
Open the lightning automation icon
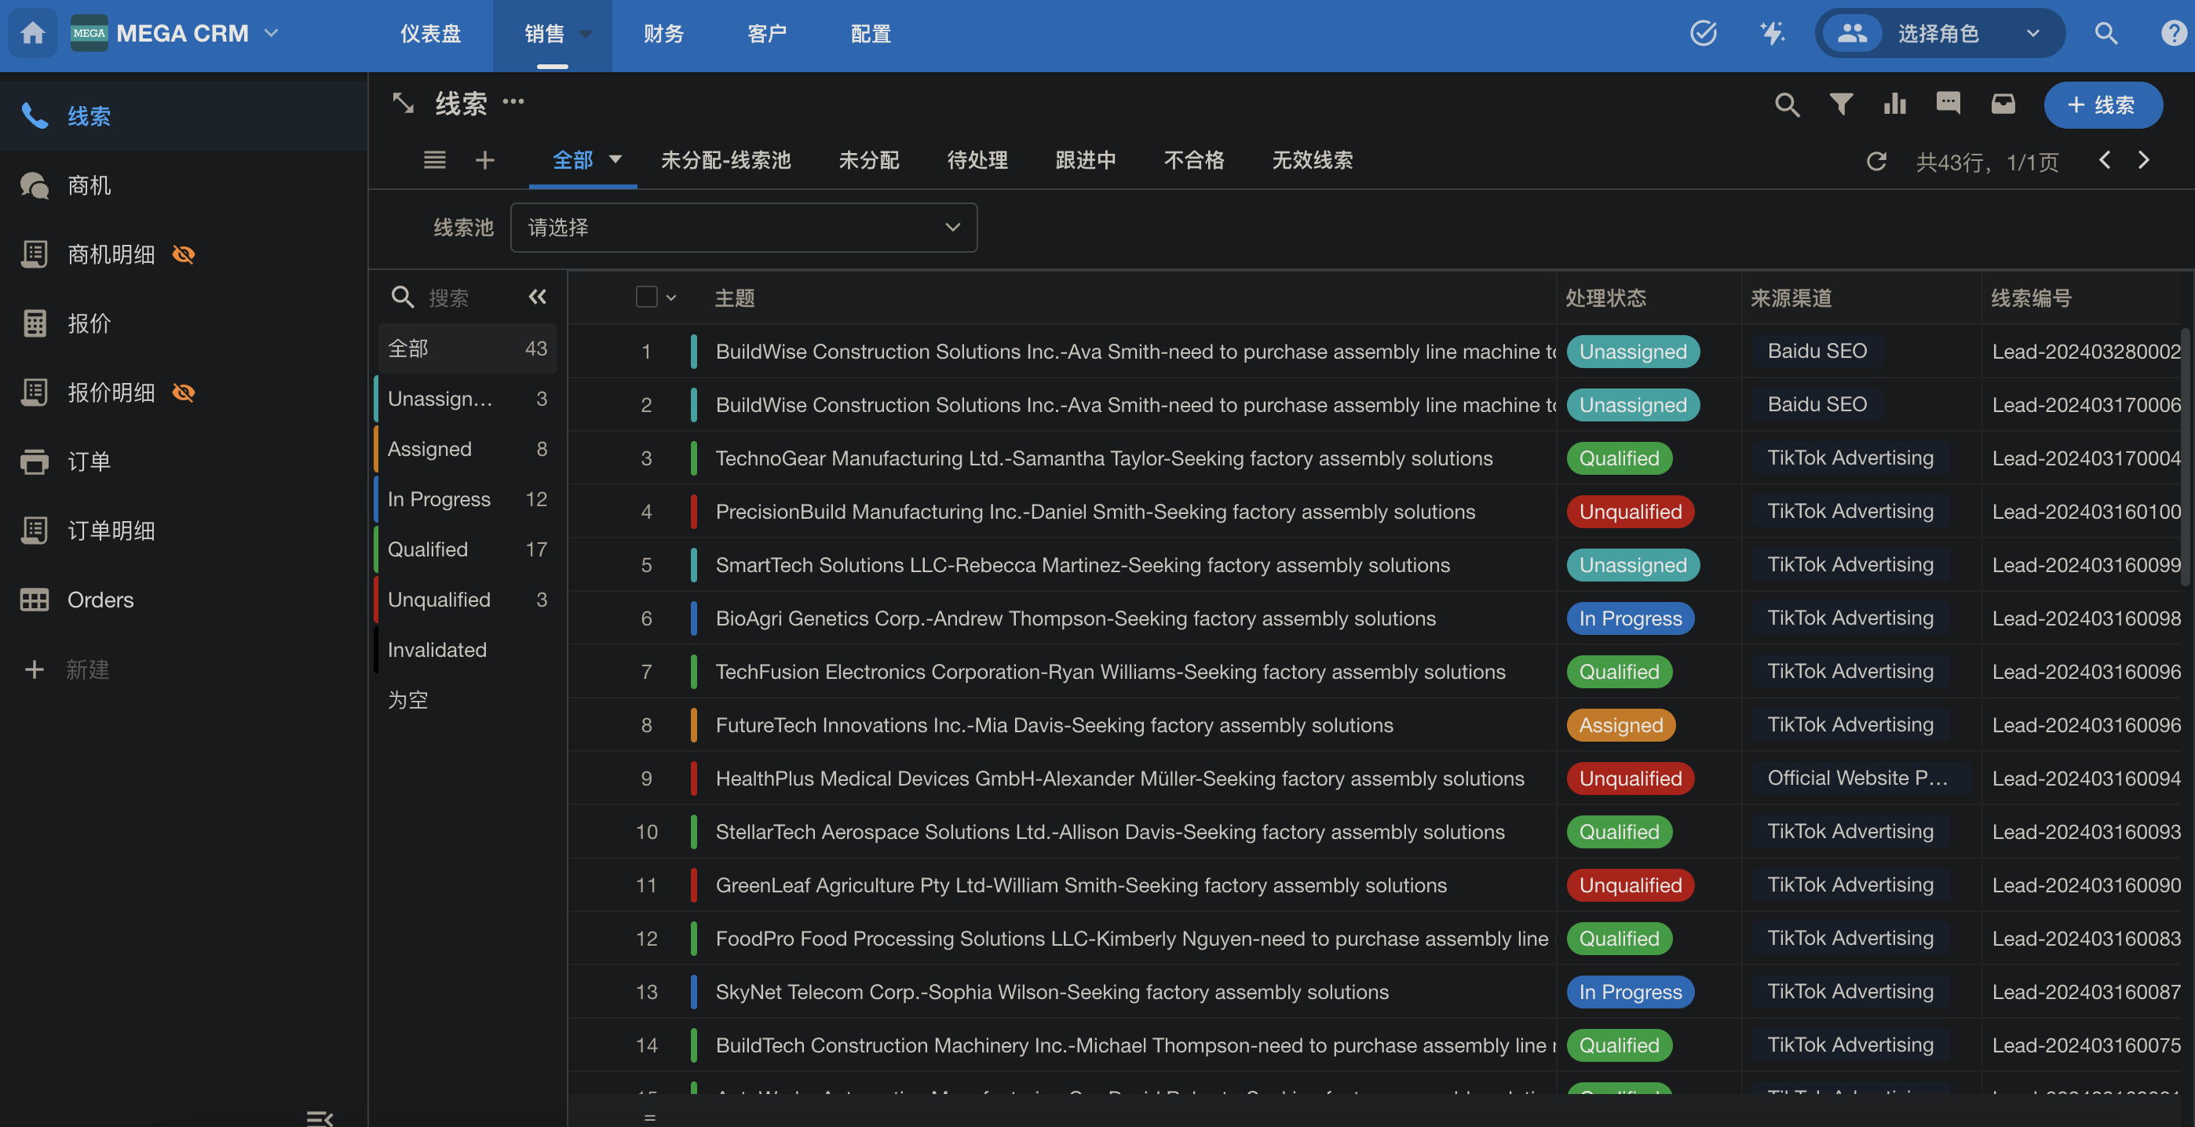click(1772, 33)
